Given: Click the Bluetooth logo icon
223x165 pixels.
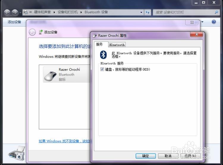Looking at the screenshot, I should coord(103,55).
